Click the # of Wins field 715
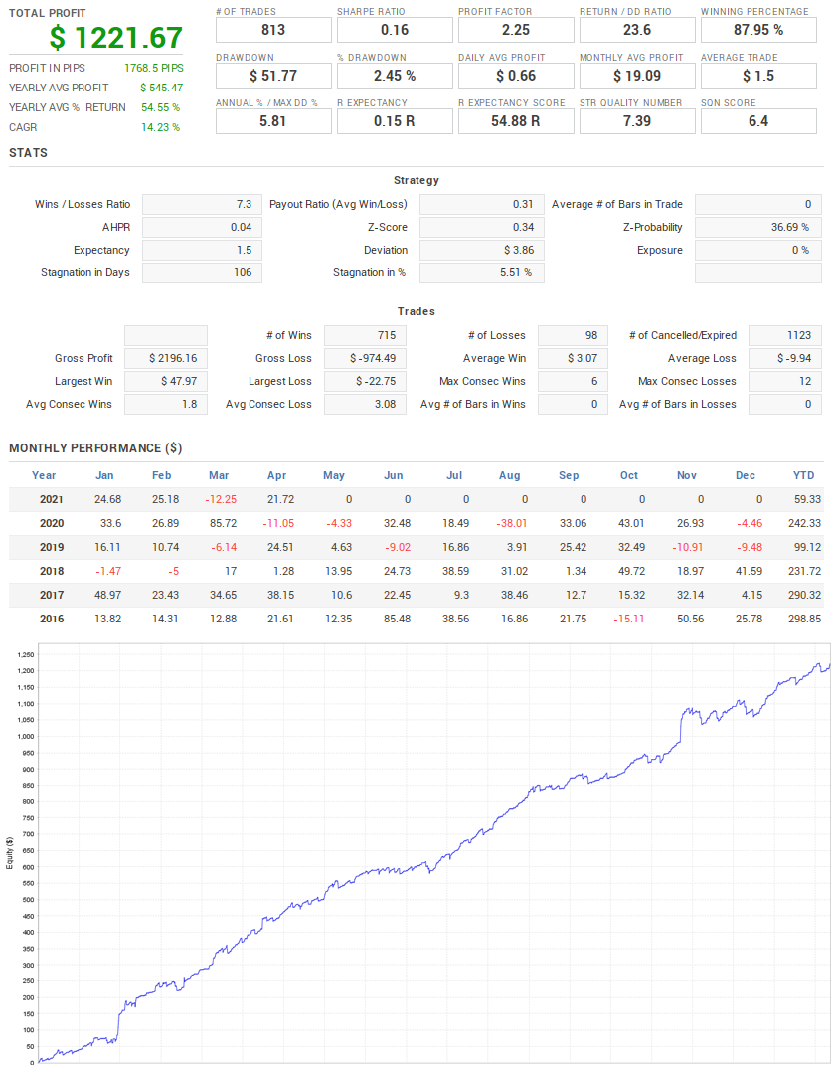Screen dimensions: 834x1065 (366, 335)
